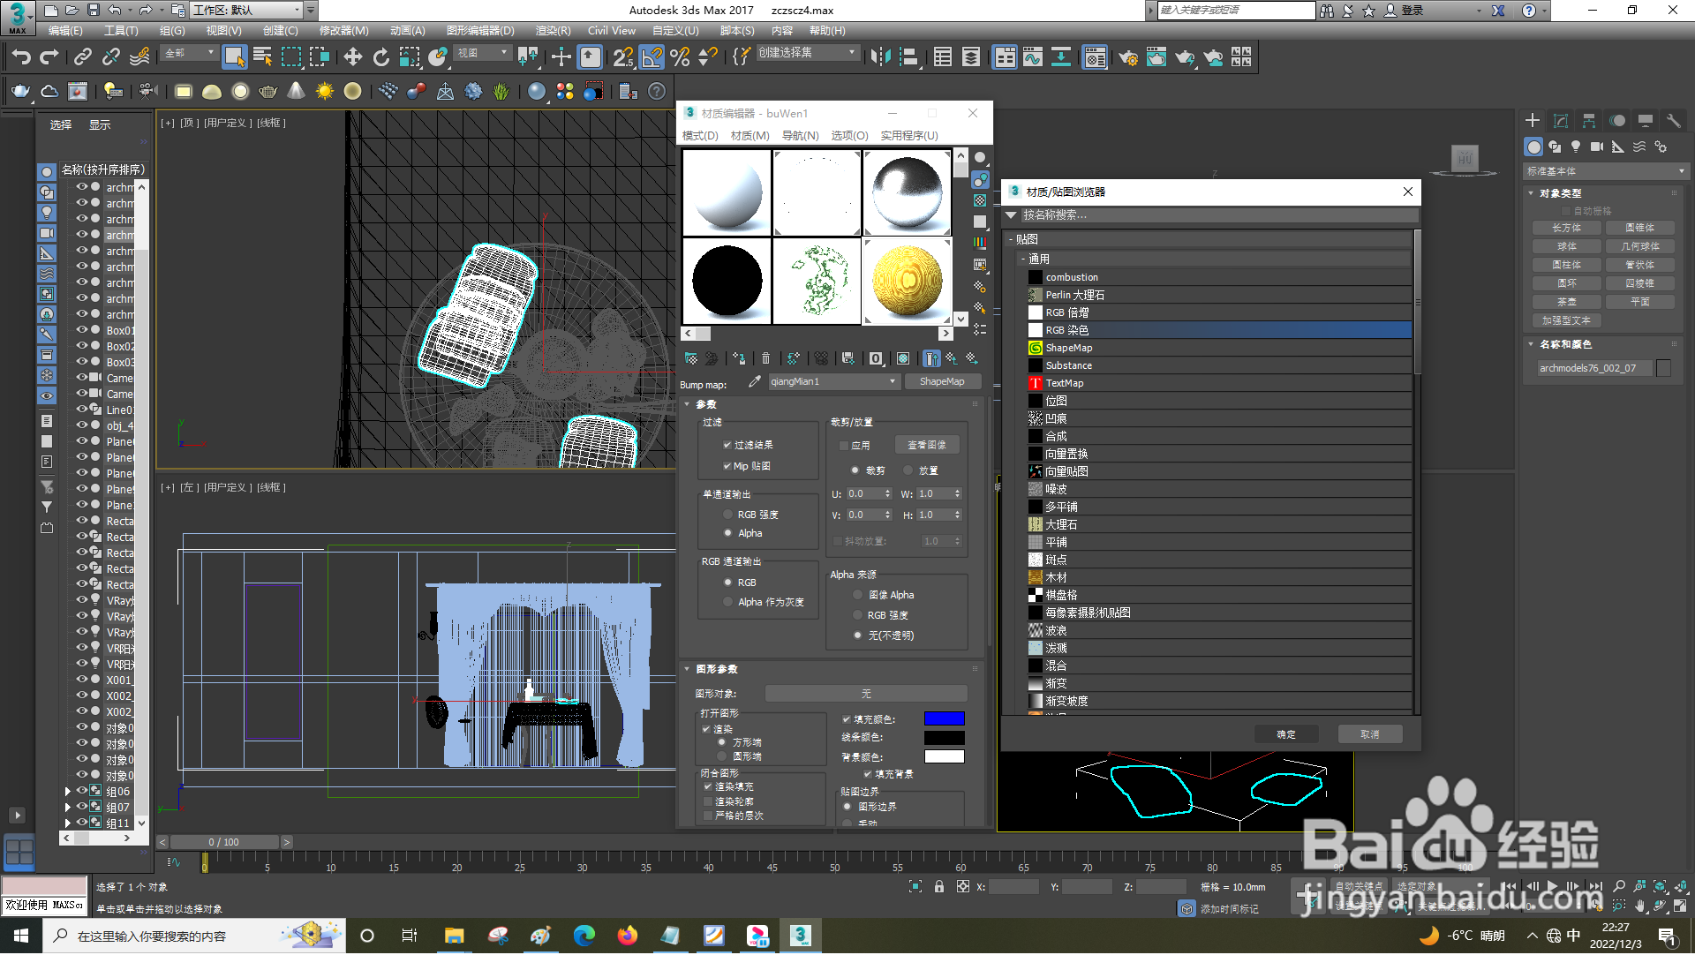1695x955 pixels.
Task: Click the Mirror tool icon
Action: [880, 57]
